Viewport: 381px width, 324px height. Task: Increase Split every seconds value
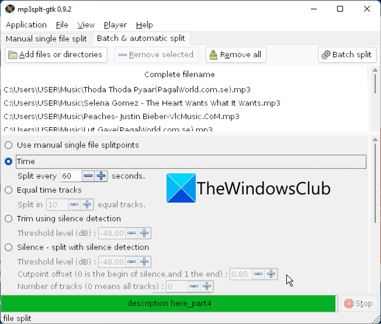pyautogui.click(x=101, y=176)
